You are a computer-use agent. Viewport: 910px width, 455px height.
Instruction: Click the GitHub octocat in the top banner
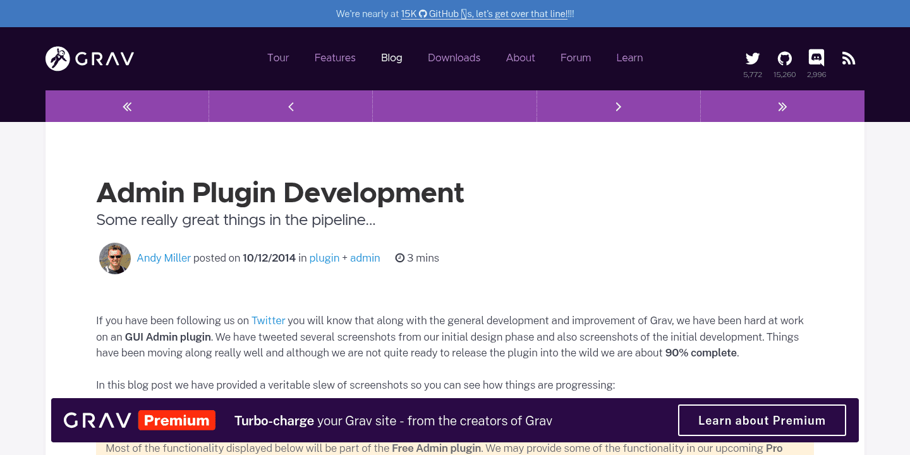pyautogui.click(x=422, y=13)
